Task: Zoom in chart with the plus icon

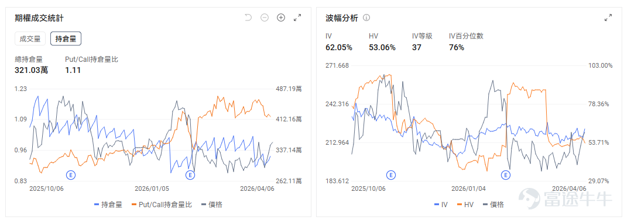Action: point(281,18)
